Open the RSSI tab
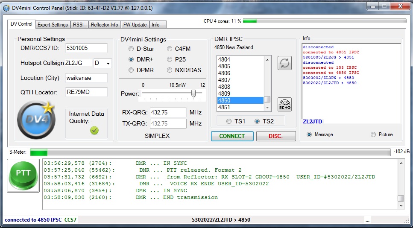Image resolution: width=413 pixels, height=228 pixels. 79,25
